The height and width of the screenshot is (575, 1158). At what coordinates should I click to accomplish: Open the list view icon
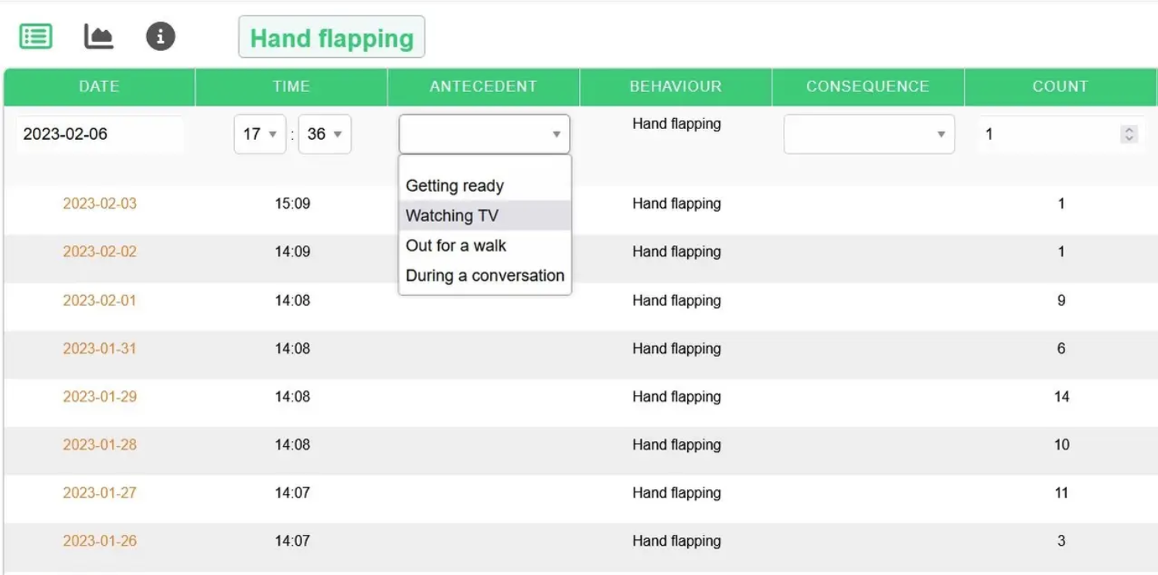pos(36,36)
